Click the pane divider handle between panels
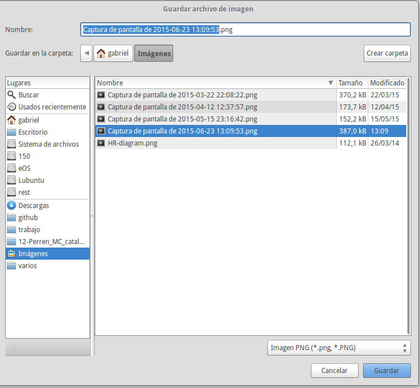This screenshot has height=388, width=420. pyautogui.click(x=92, y=215)
